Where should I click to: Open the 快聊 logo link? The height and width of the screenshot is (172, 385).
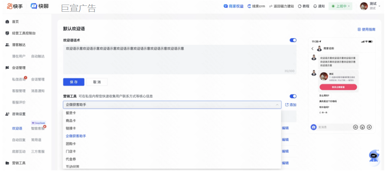click(x=39, y=6)
